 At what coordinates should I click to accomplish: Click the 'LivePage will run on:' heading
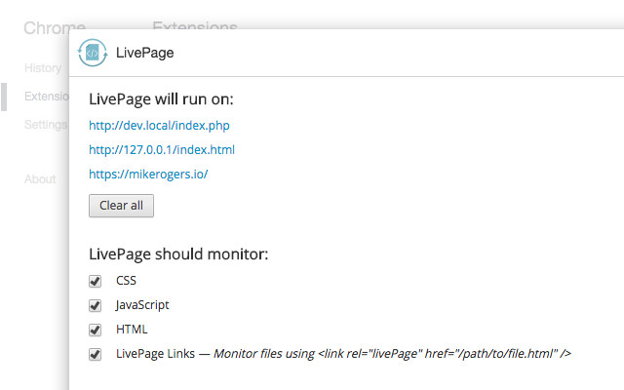tap(161, 99)
